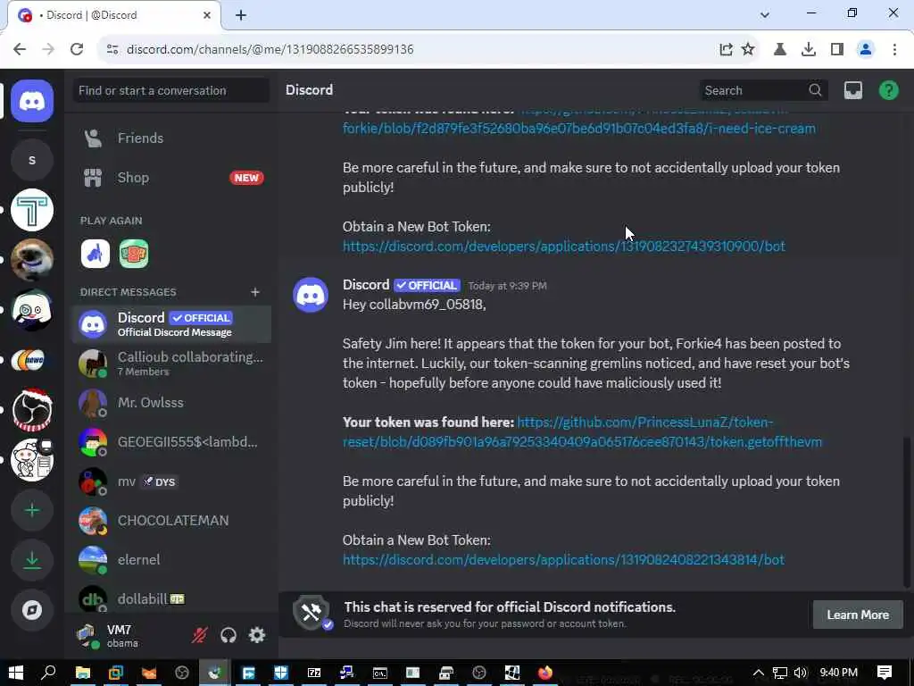The image size is (914, 686).
Task: Unmute the microphone toggle
Action: pyautogui.click(x=199, y=635)
